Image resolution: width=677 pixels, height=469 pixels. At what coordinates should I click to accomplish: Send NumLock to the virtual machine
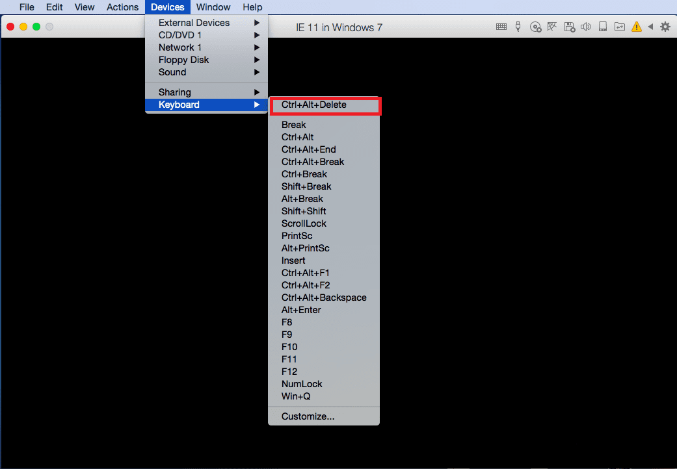[x=302, y=383]
